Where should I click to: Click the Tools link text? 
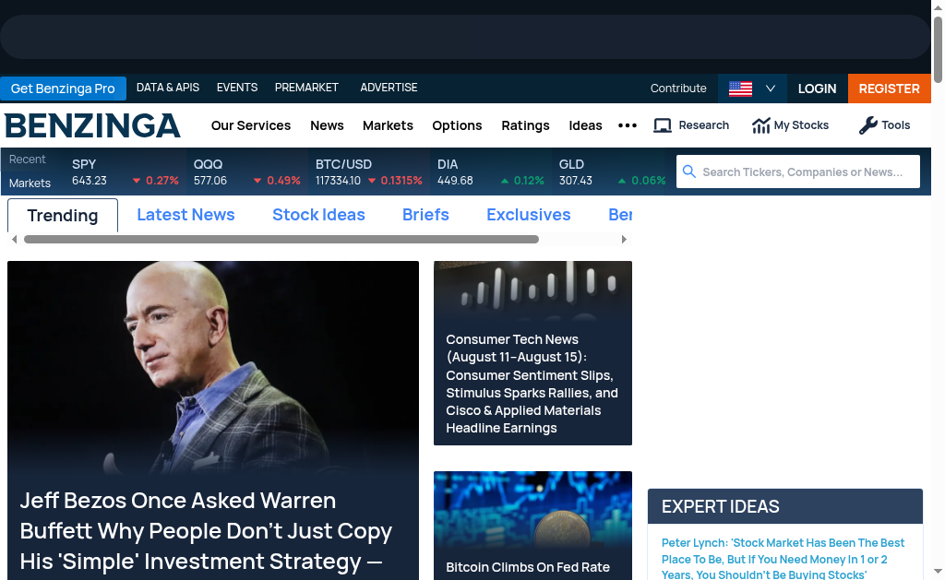(x=896, y=124)
